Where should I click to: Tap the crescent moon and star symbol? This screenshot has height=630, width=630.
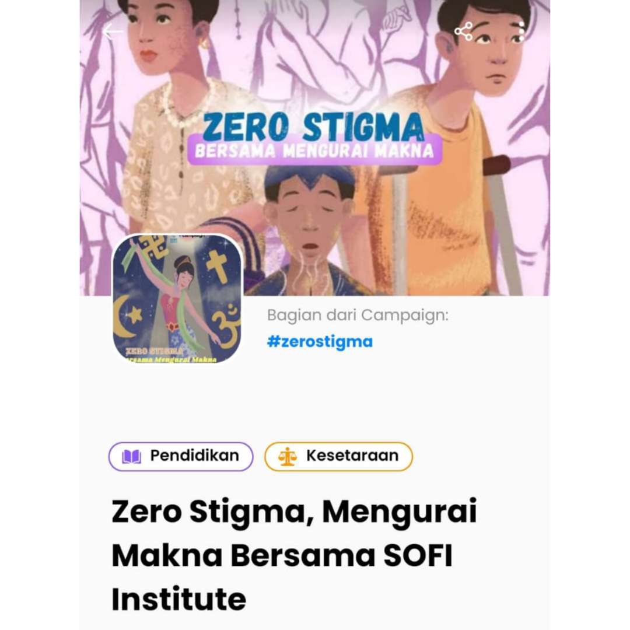coord(127,317)
